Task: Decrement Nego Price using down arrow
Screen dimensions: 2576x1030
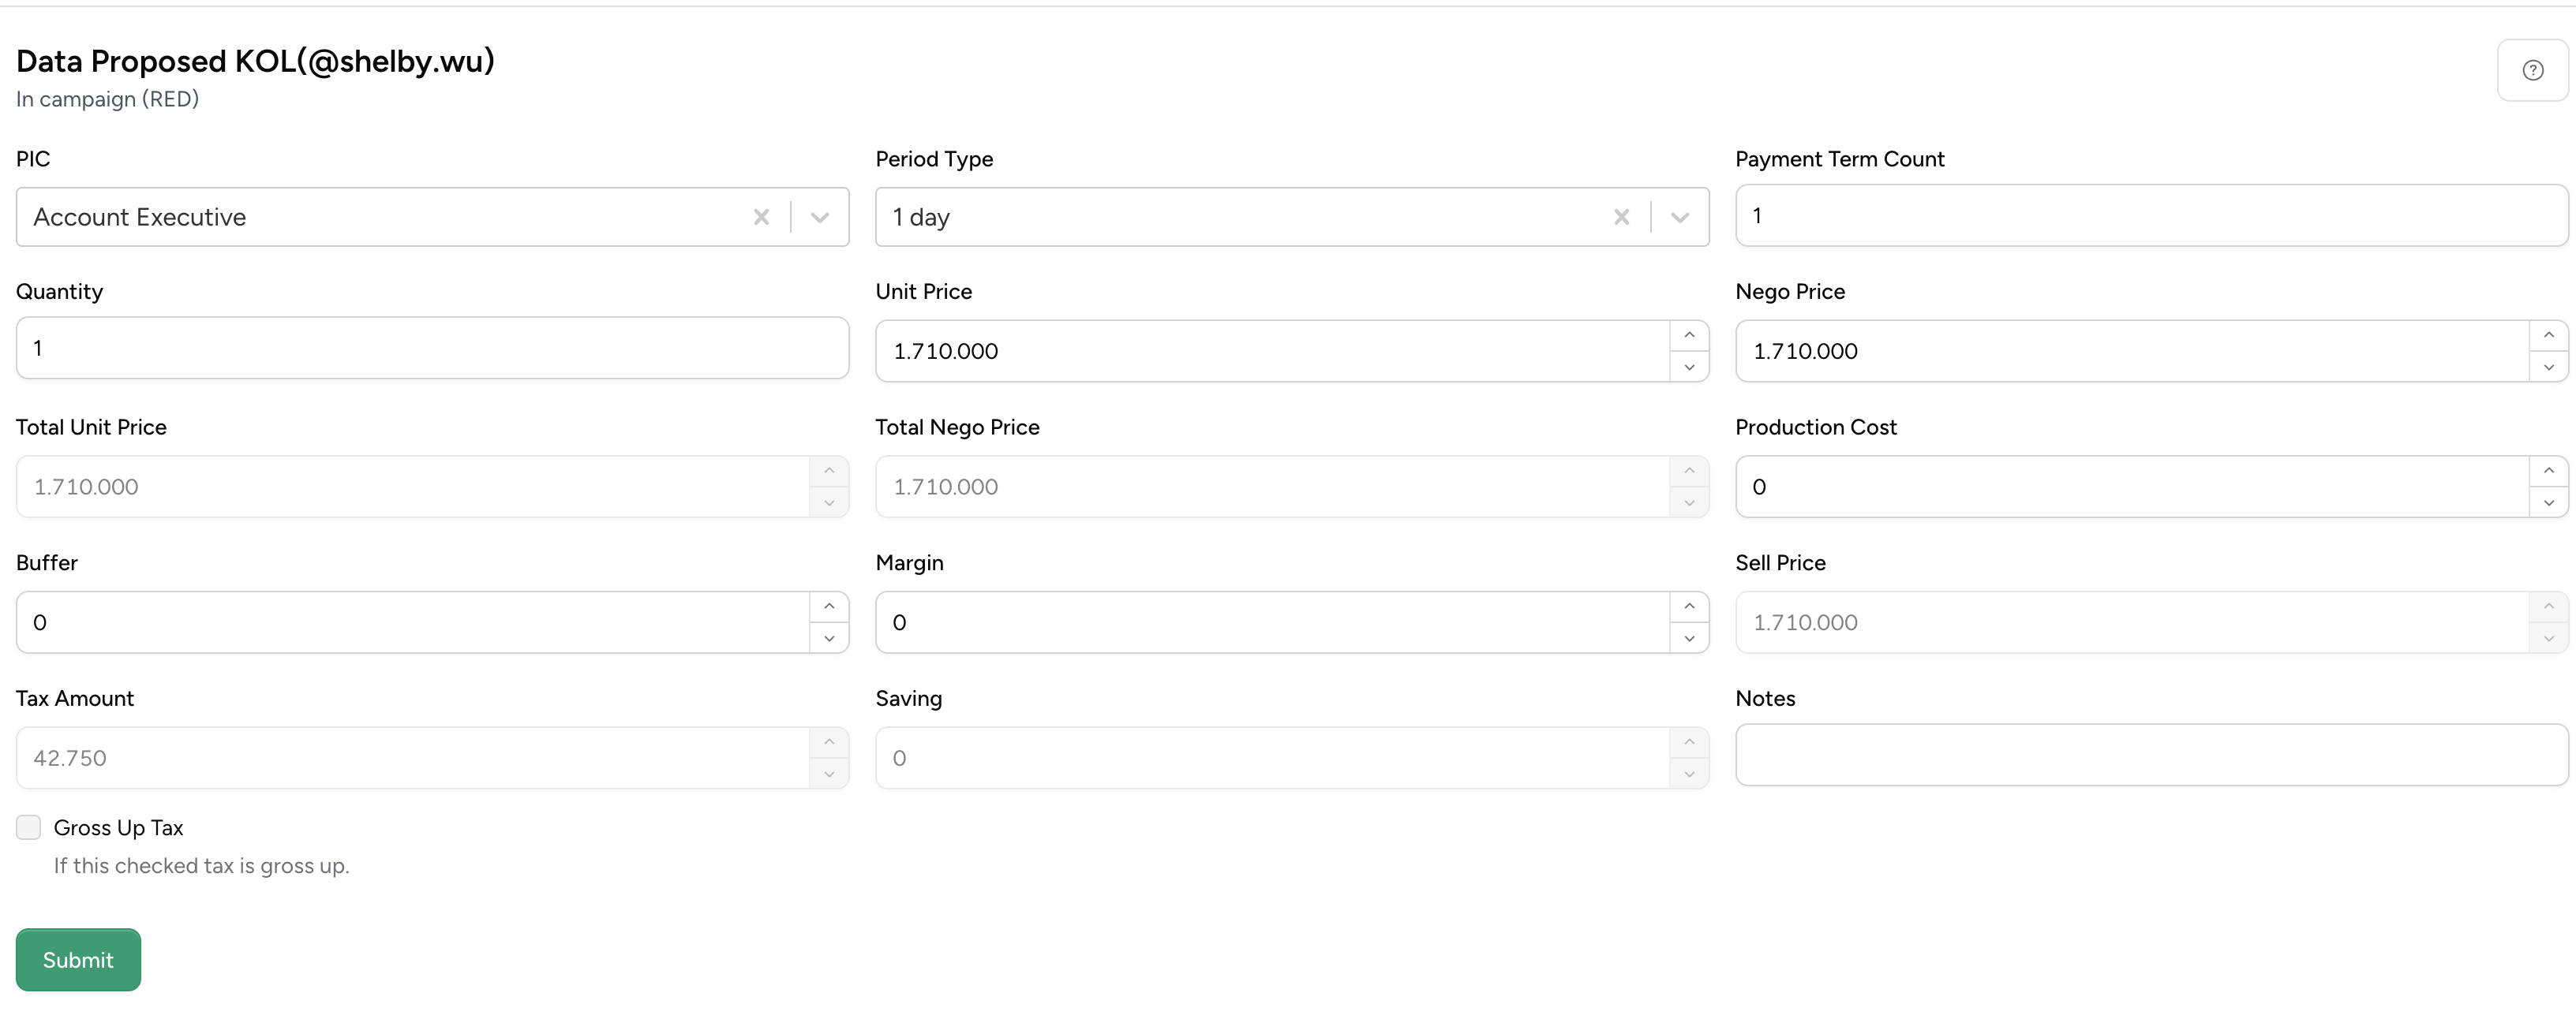Action: [2549, 368]
